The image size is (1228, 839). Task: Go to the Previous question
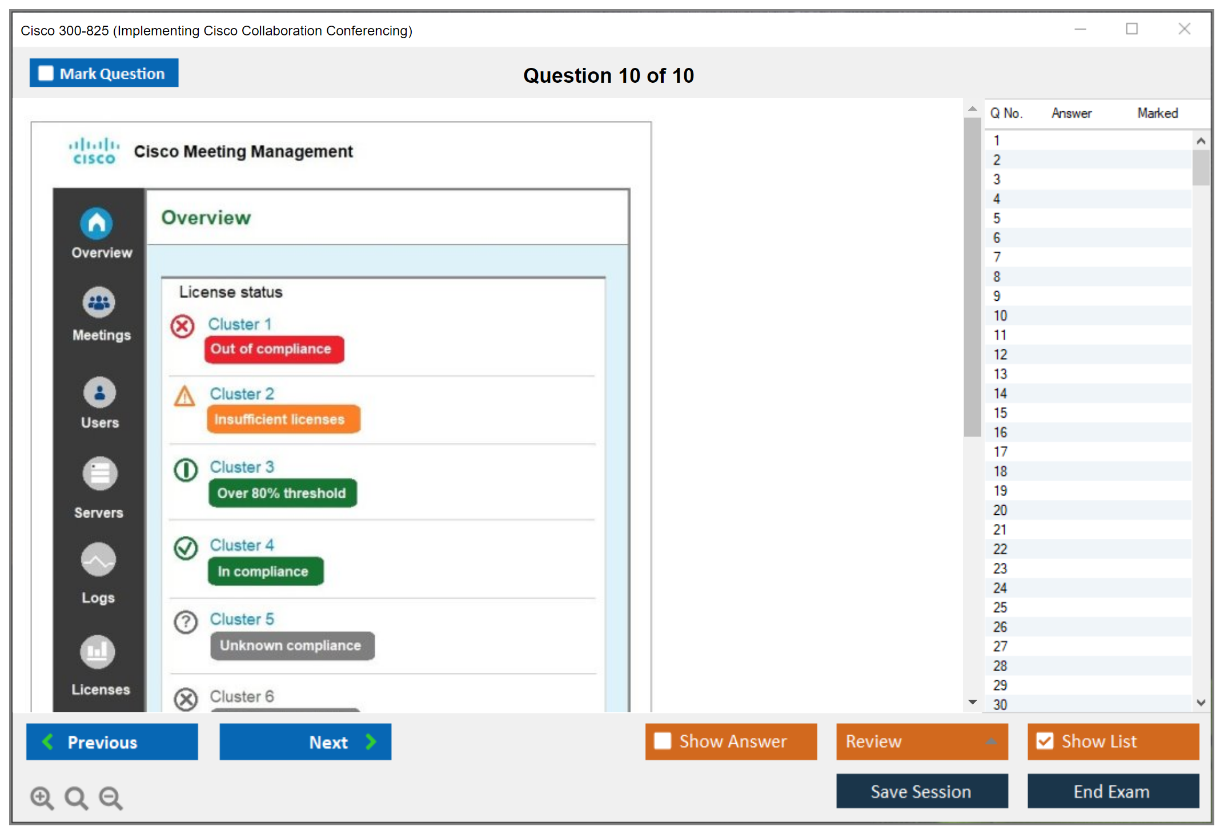112,741
